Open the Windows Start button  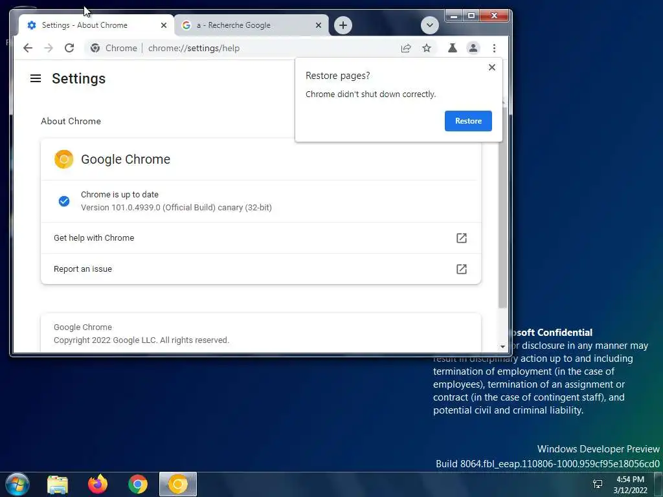point(17,484)
